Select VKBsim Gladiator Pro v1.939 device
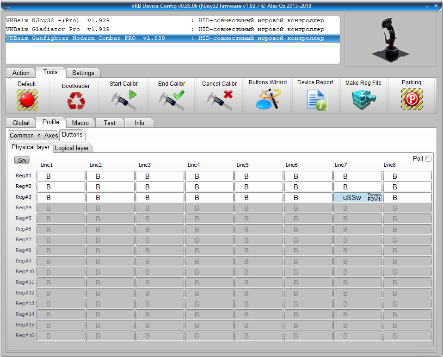Screen dimensions: 443x357 [172, 29]
